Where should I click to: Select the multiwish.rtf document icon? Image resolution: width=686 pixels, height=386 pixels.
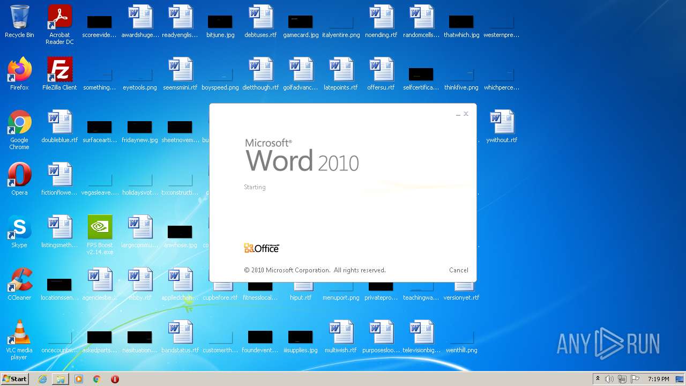pyautogui.click(x=341, y=337)
